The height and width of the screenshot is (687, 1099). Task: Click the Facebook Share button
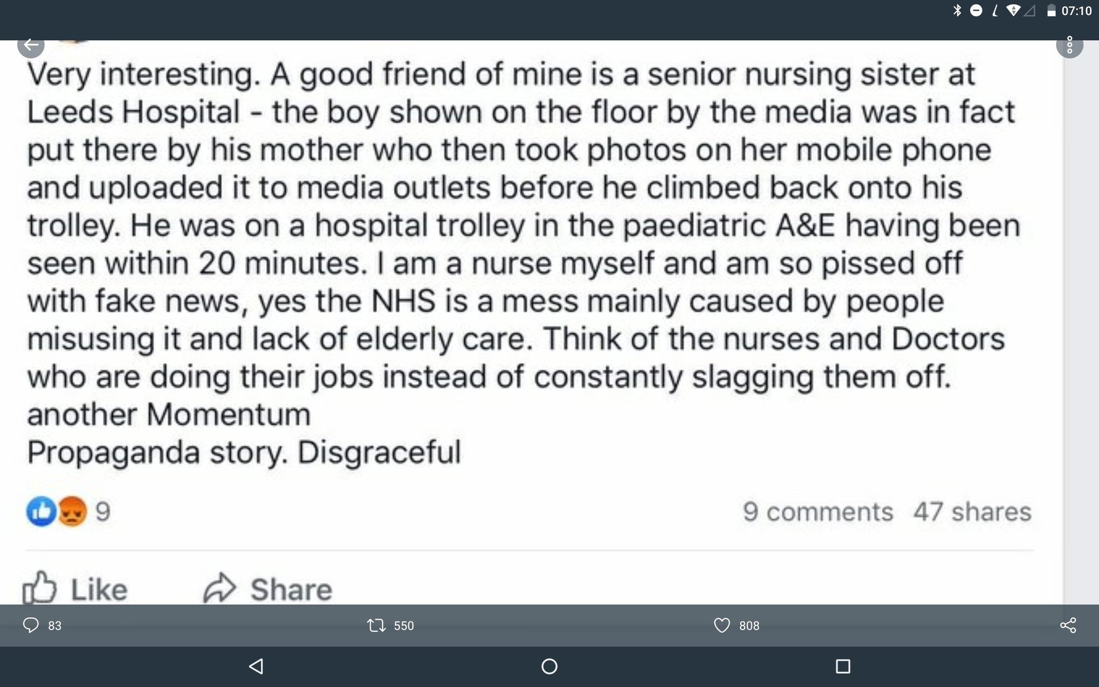point(268,589)
